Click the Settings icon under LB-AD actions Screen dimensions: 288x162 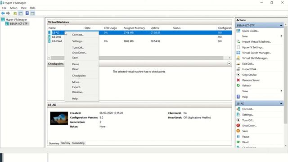click(x=238, y=114)
